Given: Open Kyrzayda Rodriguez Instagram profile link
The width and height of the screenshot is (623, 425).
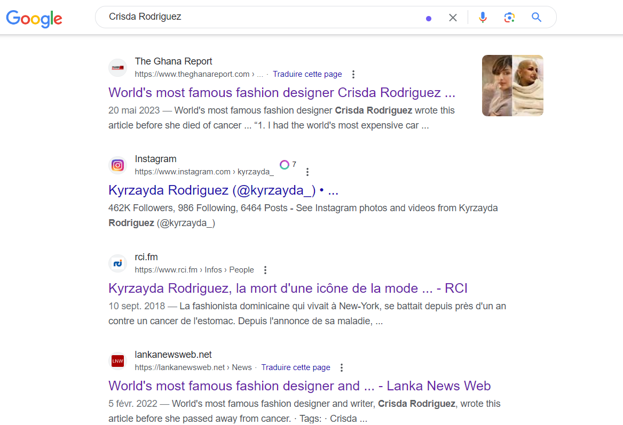Looking at the screenshot, I should [223, 190].
